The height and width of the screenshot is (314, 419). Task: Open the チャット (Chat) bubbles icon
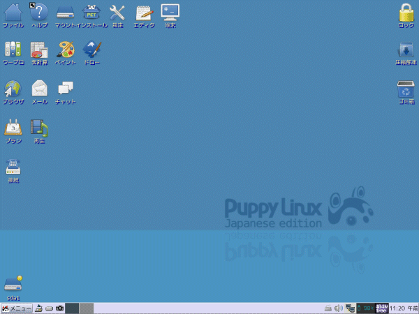pos(66,89)
